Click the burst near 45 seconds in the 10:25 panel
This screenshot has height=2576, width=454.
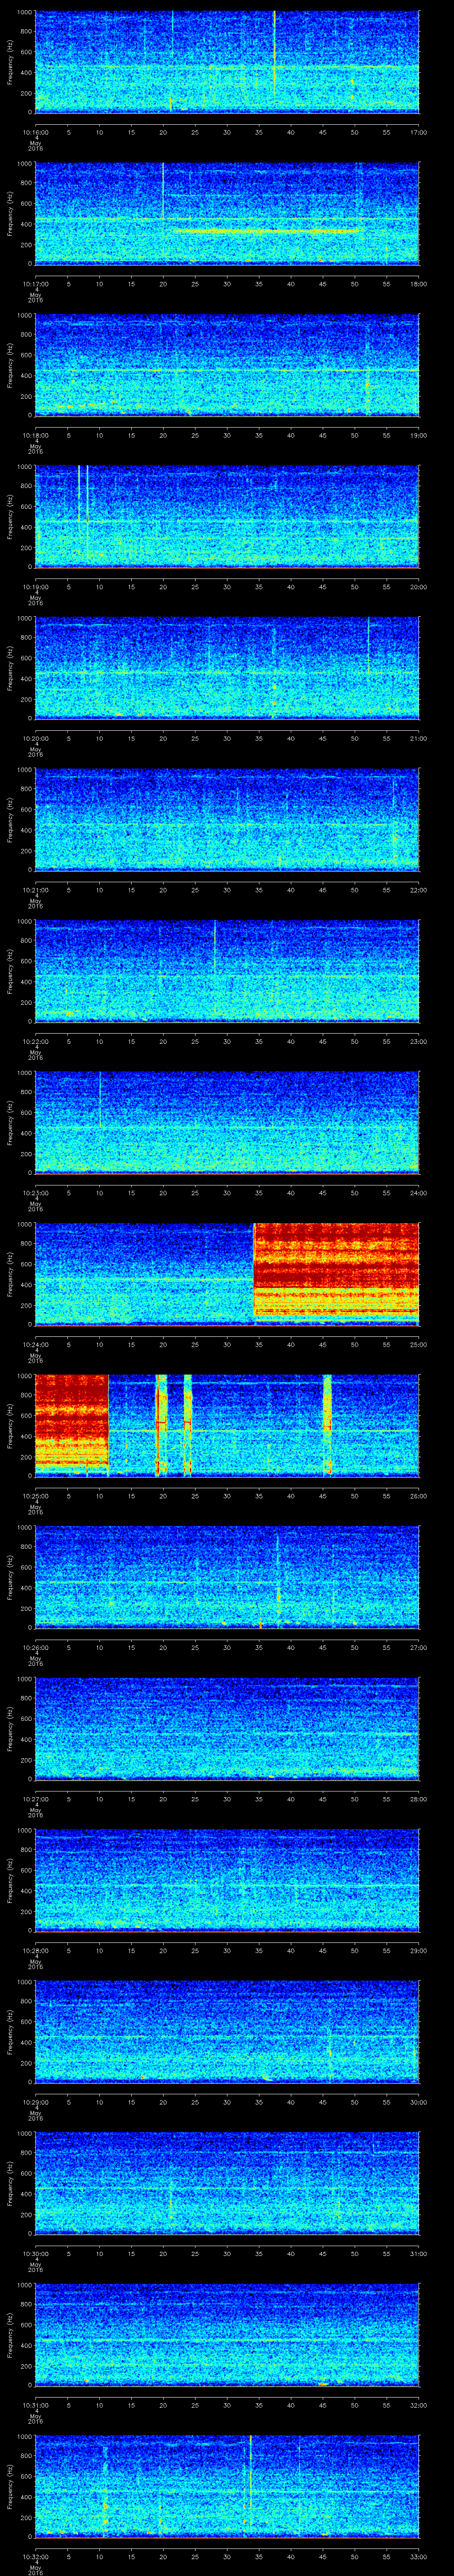[x=326, y=1424]
